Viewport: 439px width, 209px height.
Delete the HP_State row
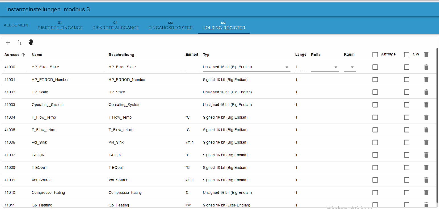click(426, 92)
